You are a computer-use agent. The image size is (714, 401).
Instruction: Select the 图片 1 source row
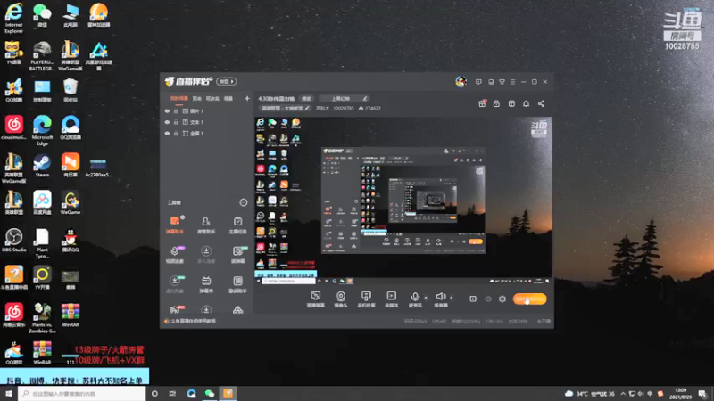(x=207, y=110)
